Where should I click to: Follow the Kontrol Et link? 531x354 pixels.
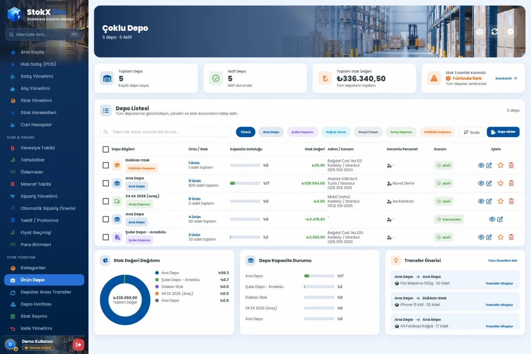(506, 78)
